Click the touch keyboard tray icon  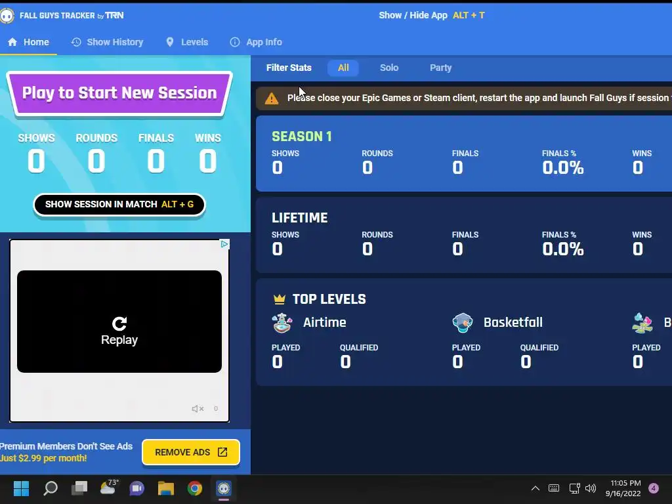[554, 488]
